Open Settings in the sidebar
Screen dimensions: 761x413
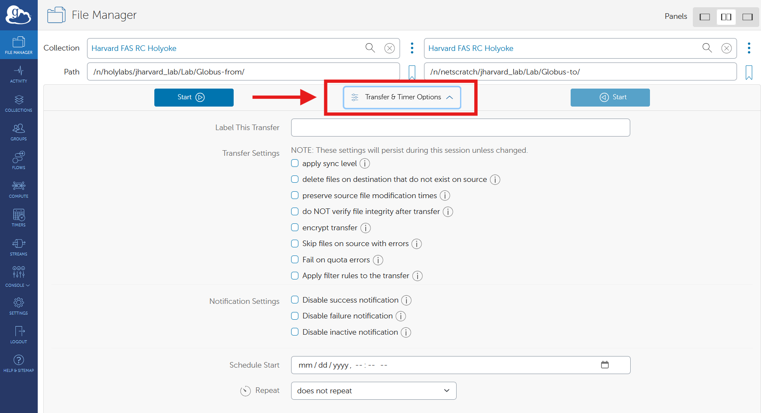click(x=18, y=306)
